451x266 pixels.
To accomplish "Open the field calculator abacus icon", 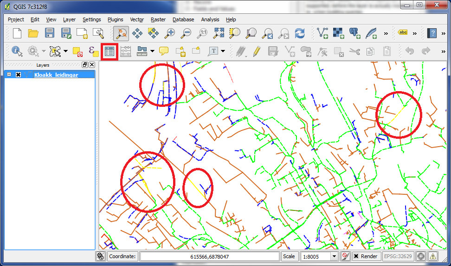I will pyautogui.click(x=126, y=52).
